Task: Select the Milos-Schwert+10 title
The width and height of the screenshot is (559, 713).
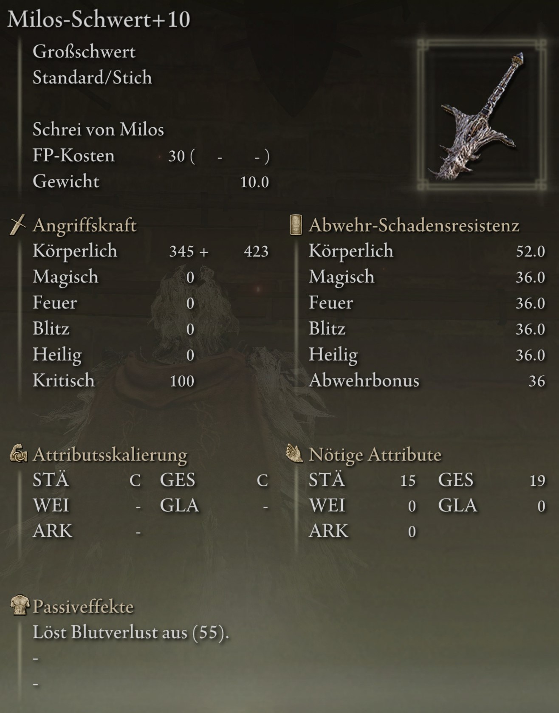Action: tap(99, 20)
